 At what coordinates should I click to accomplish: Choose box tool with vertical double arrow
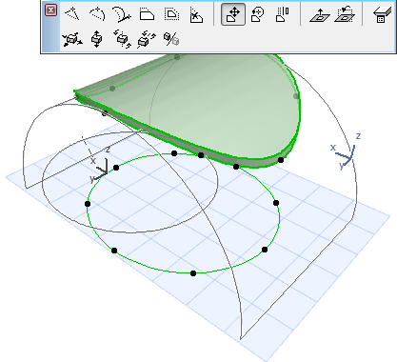pyautogui.click(x=97, y=39)
